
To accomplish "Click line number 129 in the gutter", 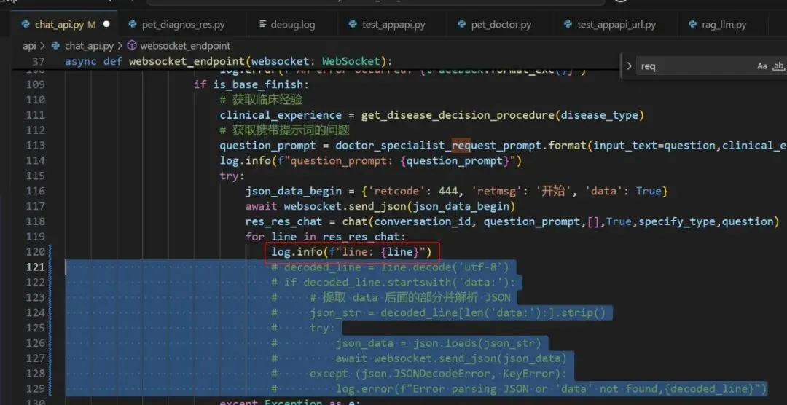I will 35,388.
